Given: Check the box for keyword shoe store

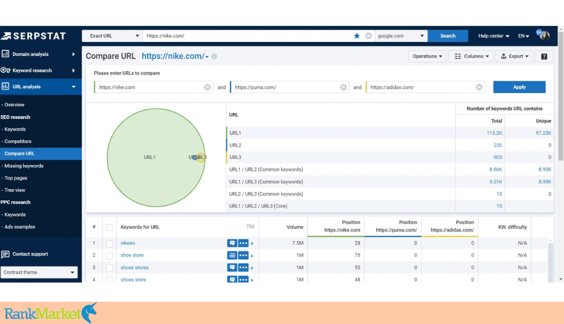Looking at the screenshot, I should tap(110, 256).
